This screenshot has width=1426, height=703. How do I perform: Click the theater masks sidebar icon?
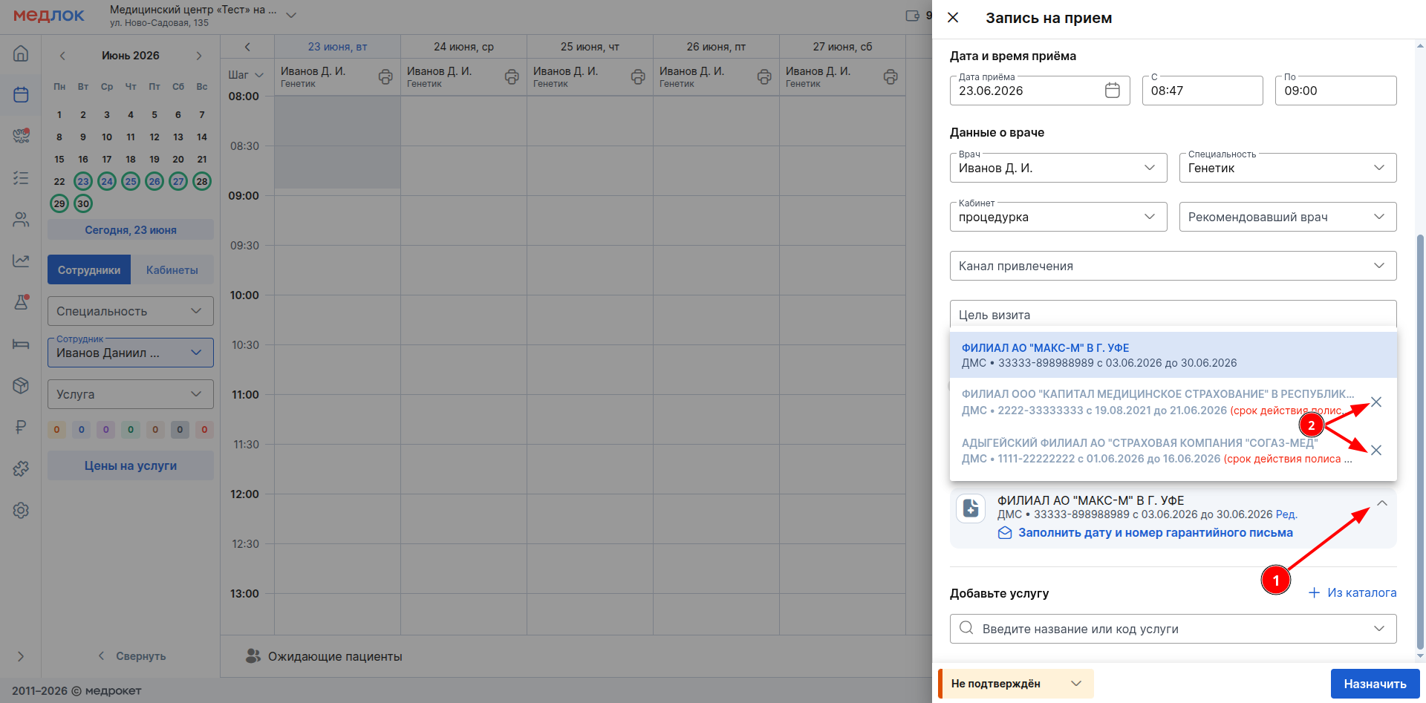(21, 136)
